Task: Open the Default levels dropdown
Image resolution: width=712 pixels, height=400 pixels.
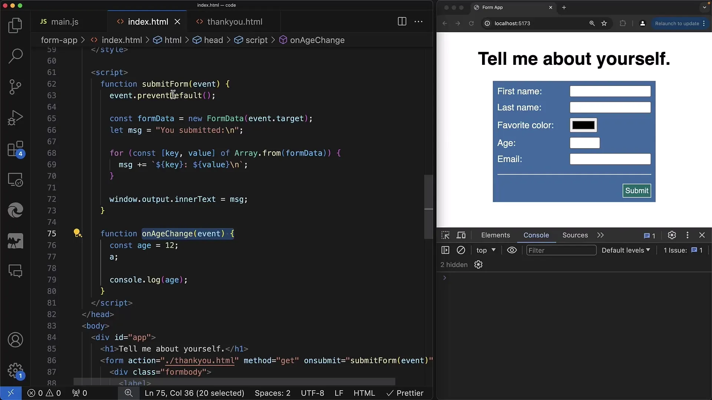Action: tap(626, 250)
